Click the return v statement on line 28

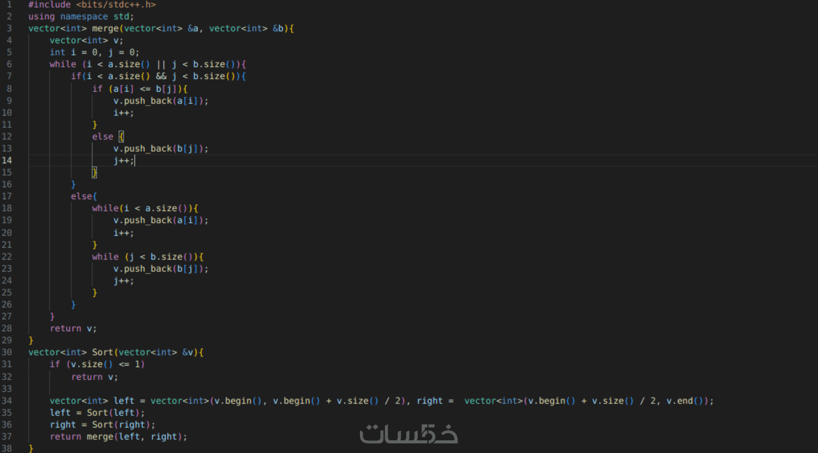click(73, 328)
